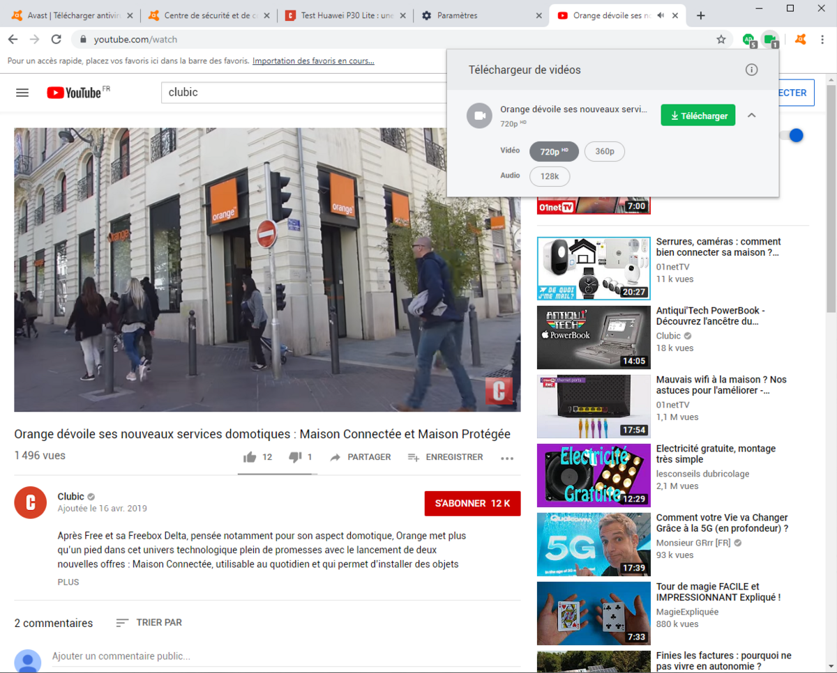Click the Monsieur GRrr [FR] channel name
The width and height of the screenshot is (837, 673).
tap(693, 543)
